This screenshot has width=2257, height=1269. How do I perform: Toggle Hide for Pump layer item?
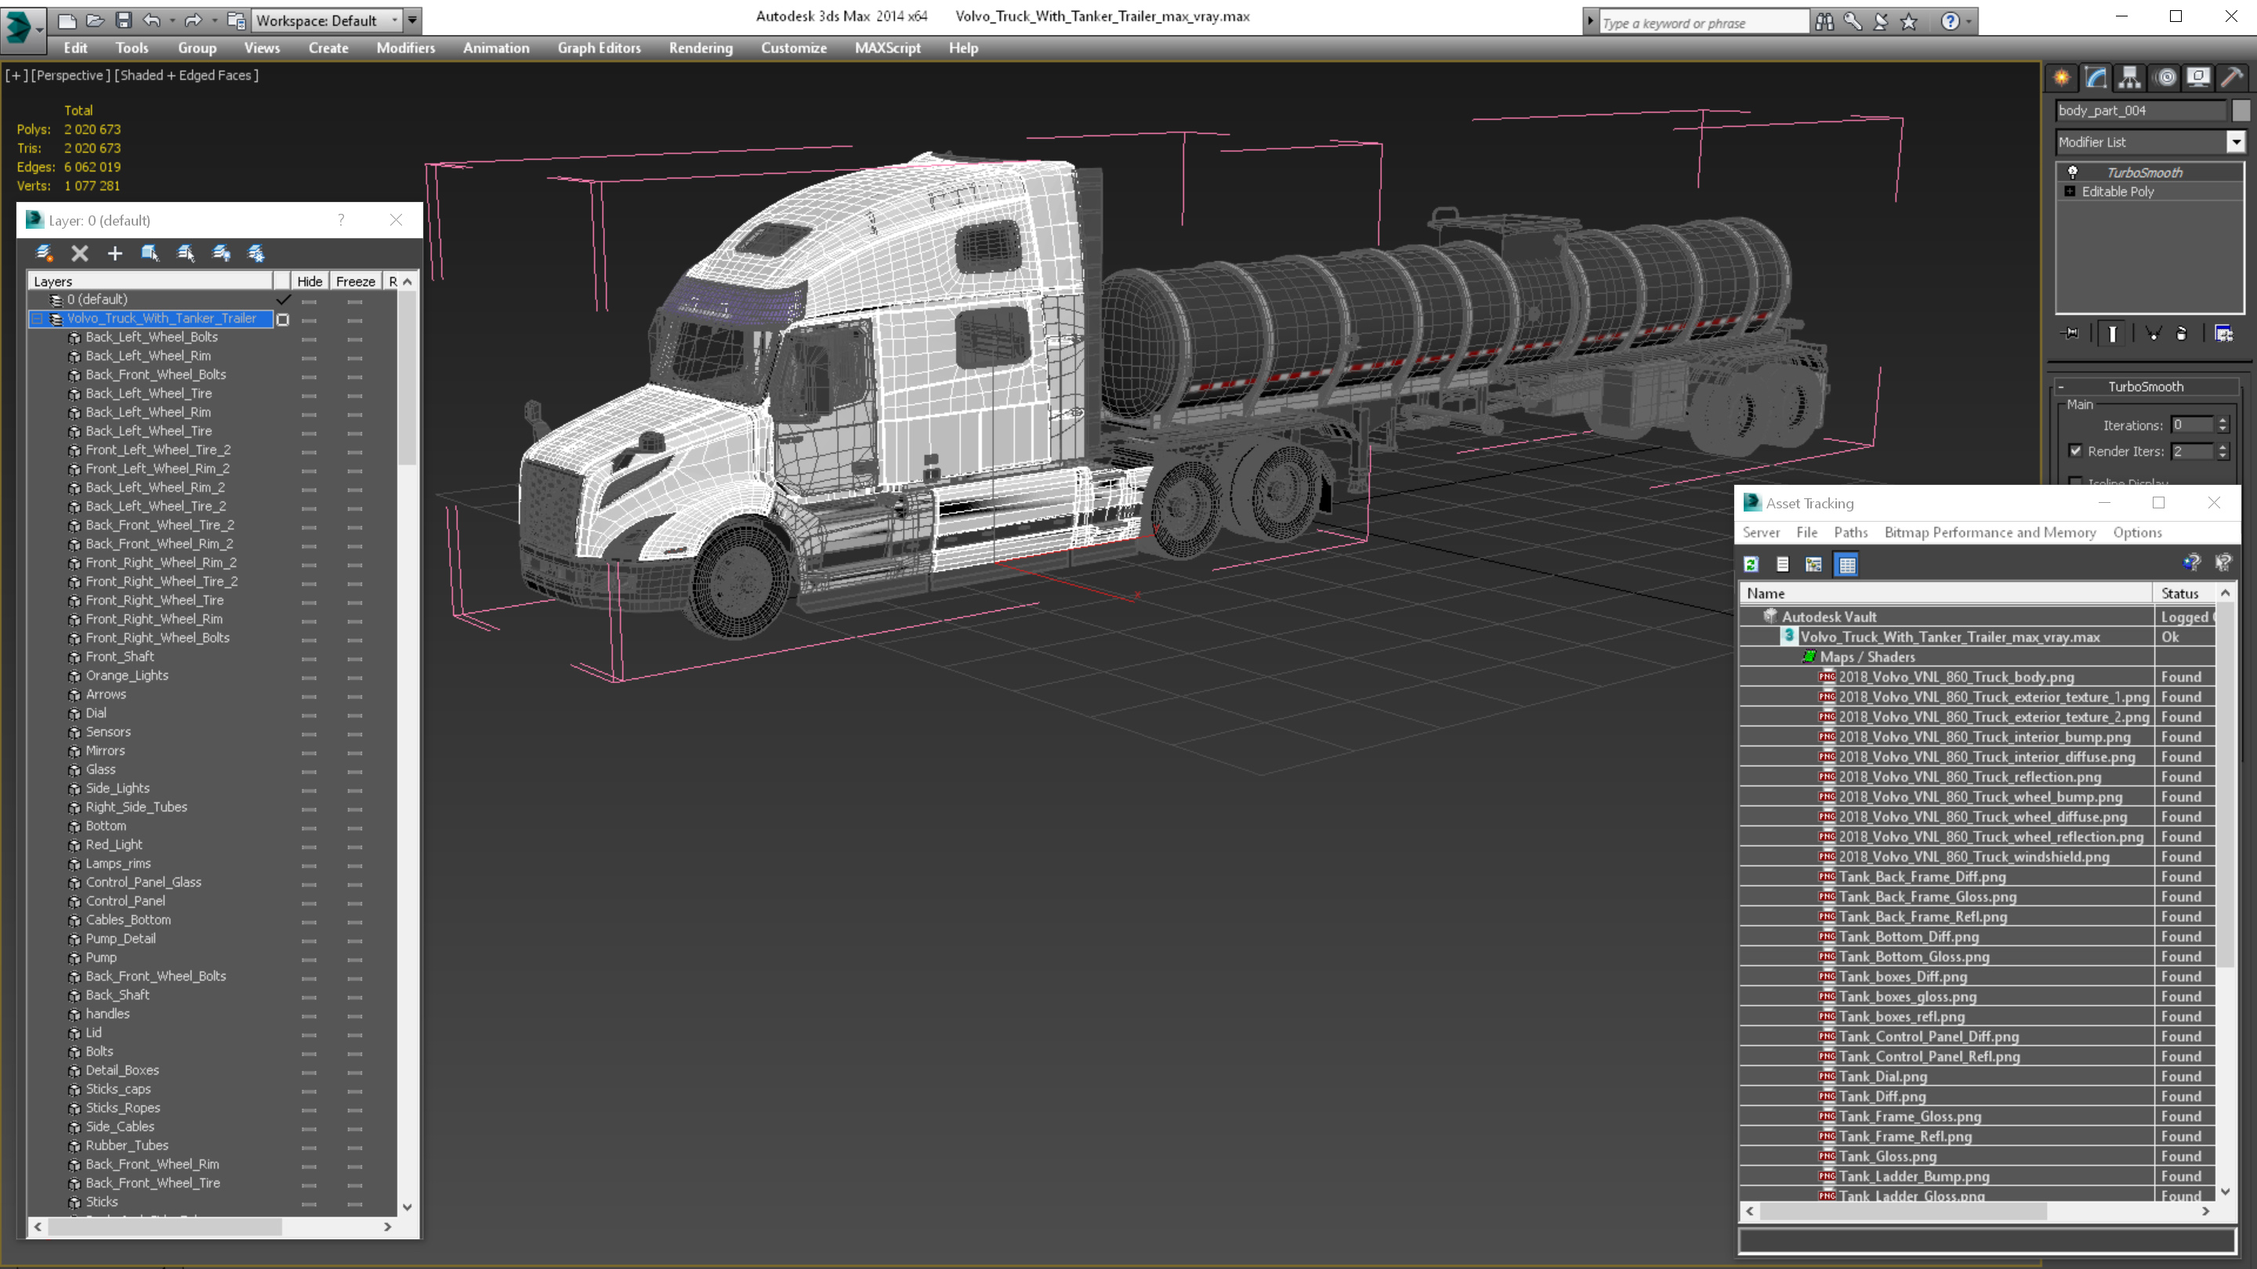(x=310, y=959)
